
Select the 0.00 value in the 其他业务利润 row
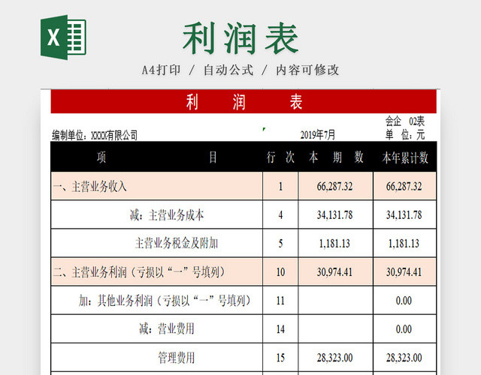(x=404, y=301)
